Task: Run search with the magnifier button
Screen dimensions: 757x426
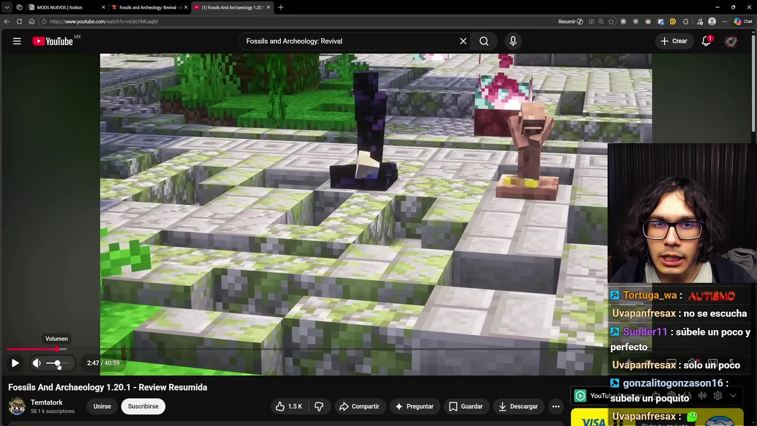Action: pos(484,41)
